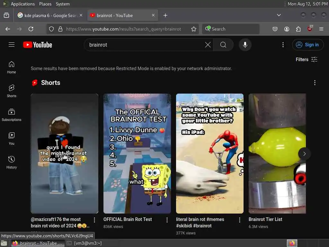Viewport: 329px width, 247px height.
Task: Start voice search with the microphone
Action: (x=245, y=45)
